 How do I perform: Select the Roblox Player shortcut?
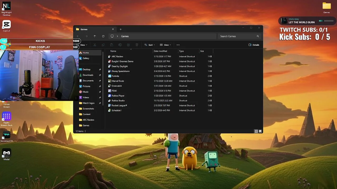[116, 96]
